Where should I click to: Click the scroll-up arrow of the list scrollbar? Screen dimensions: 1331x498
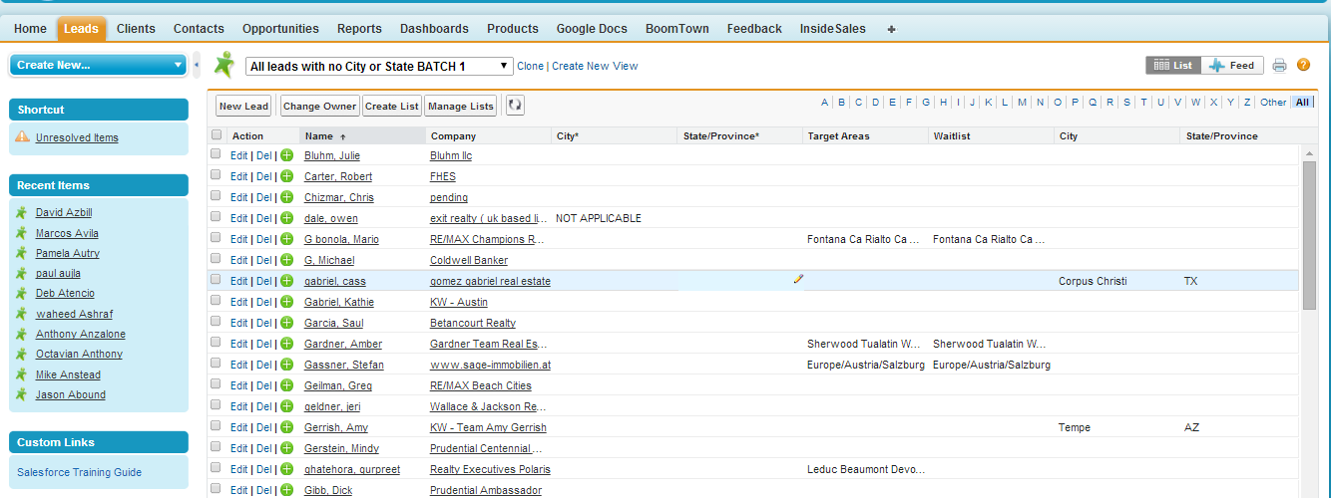[x=1309, y=152]
